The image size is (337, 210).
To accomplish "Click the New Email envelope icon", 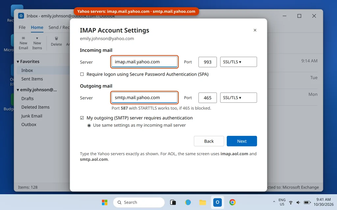I will [x=23, y=38].
